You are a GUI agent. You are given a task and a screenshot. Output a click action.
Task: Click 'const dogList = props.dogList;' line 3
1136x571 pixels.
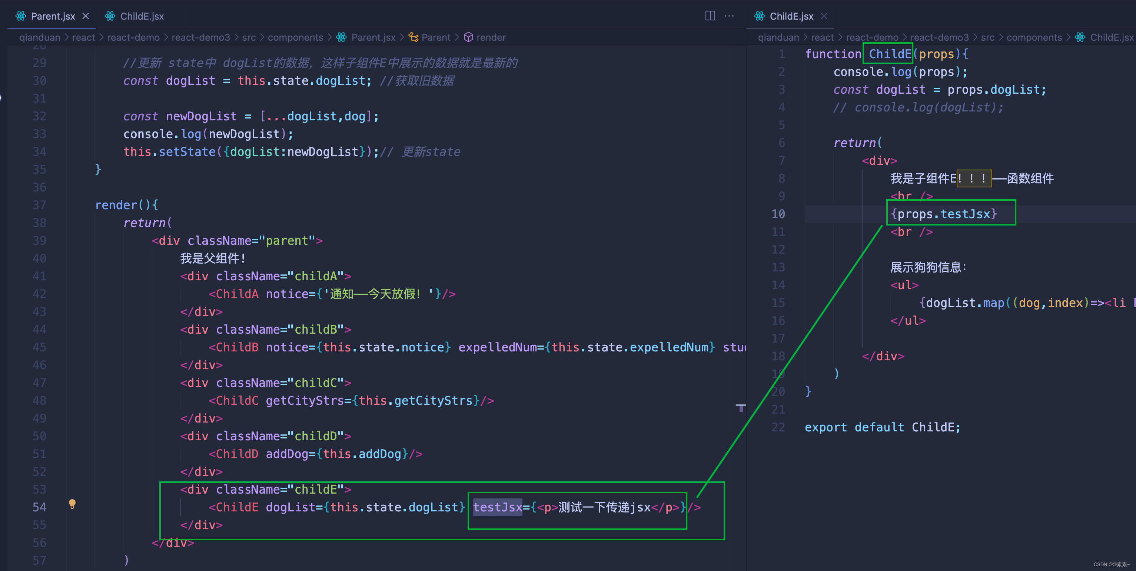(939, 90)
